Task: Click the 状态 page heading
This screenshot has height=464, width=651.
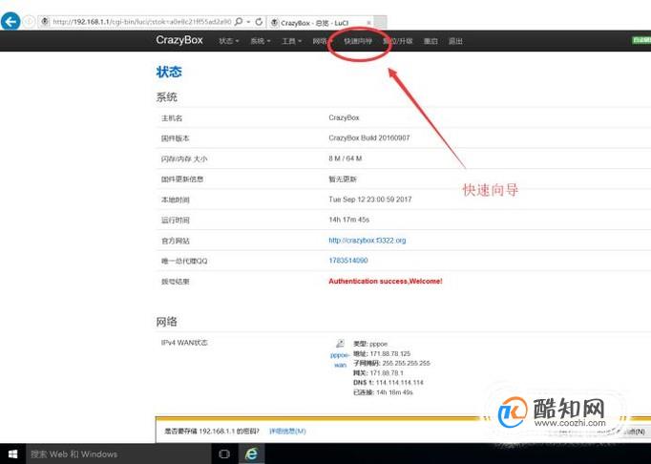Action: 169,72
